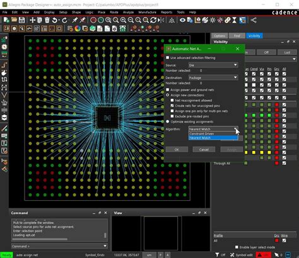The width and height of the screenshot is (299, 258).
Task: Click the New file icon in toolbar
Action: click(6, 20)
